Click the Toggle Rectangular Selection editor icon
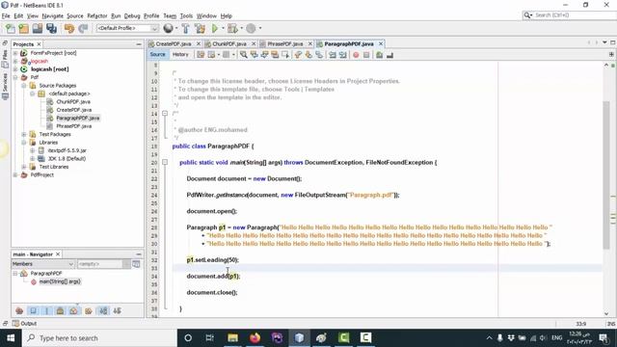The width and height of the screenshot is (617, 347). point(285,55)
